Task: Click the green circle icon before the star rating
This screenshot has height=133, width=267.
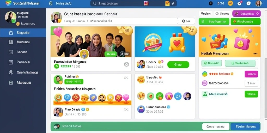Action: [x=57, y=66]
